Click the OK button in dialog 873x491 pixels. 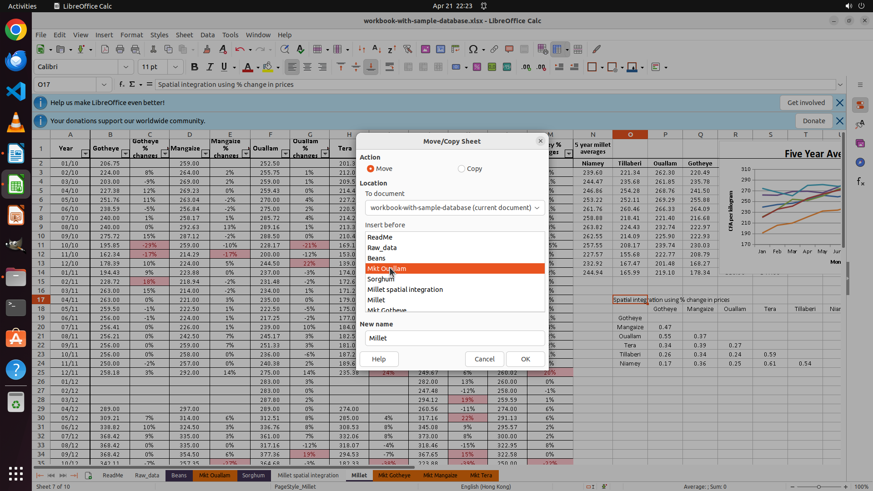click(525, 359)
